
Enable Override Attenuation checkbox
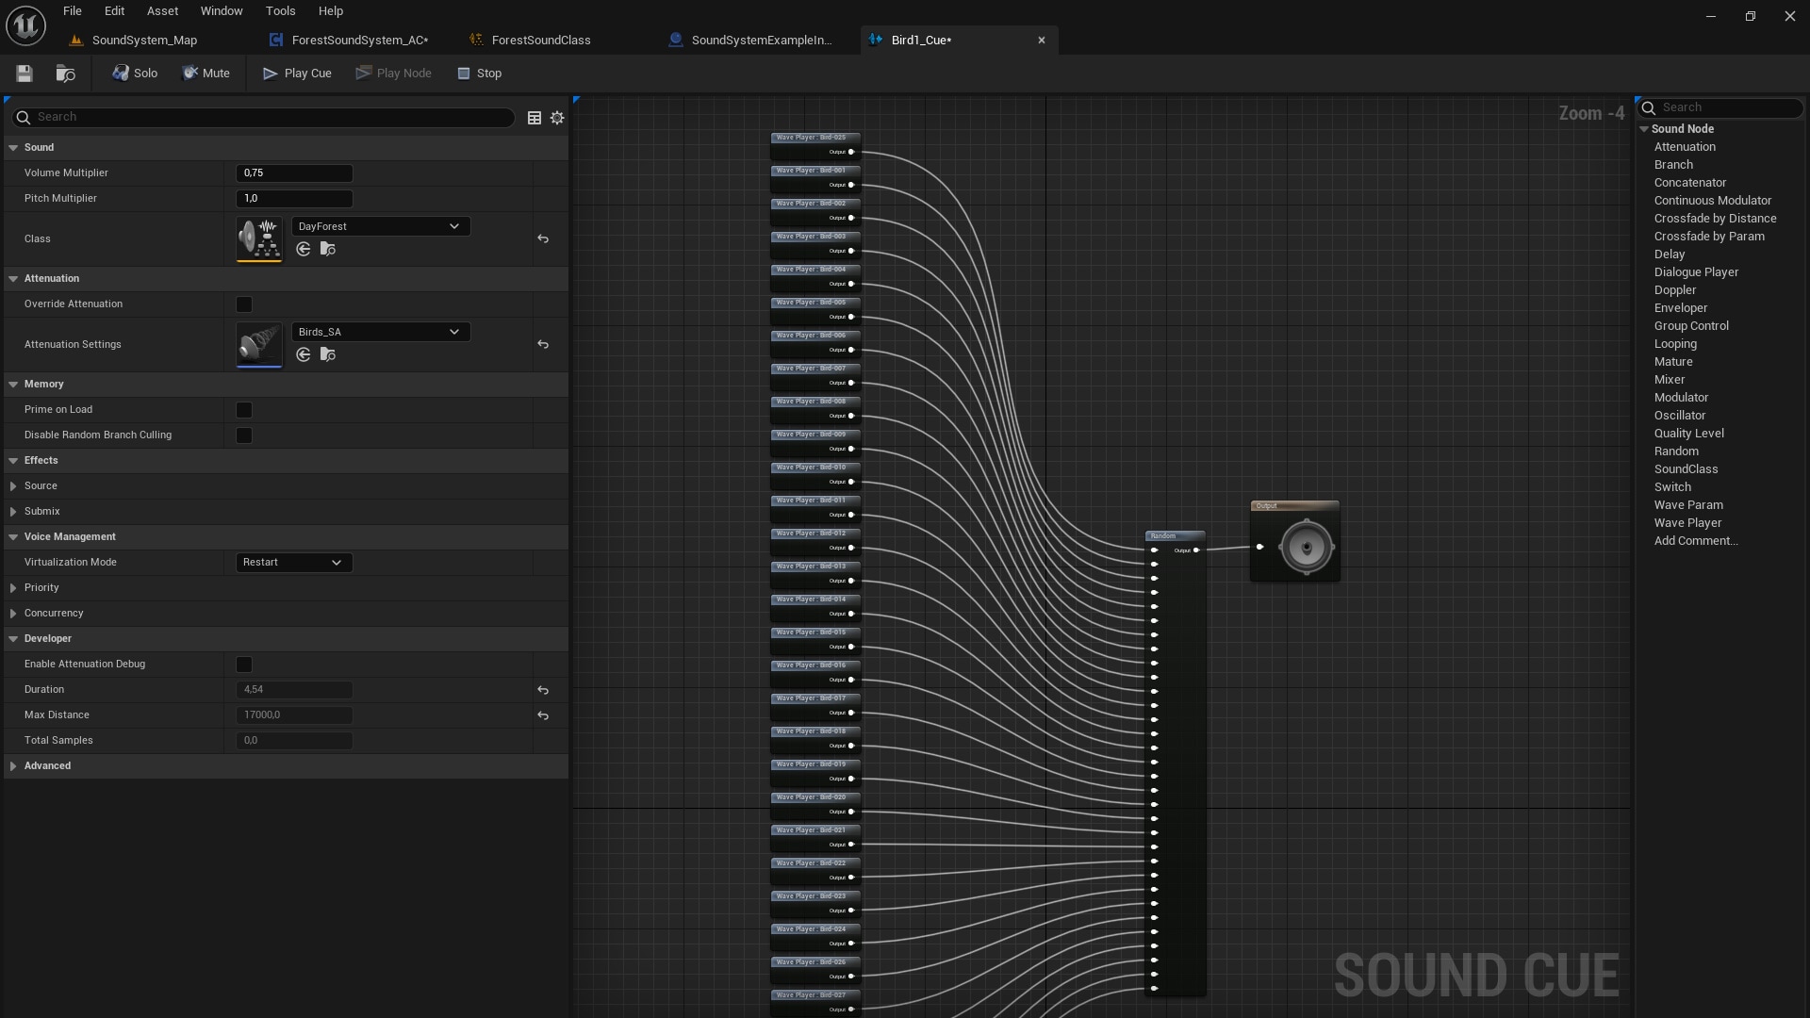[x=244, y=304]
